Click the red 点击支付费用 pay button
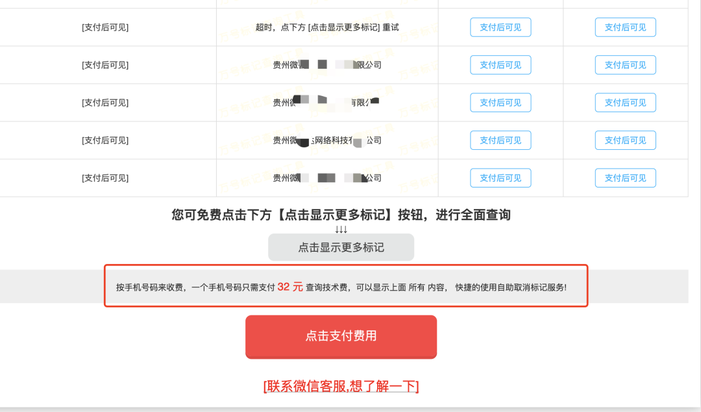The width and height of the screenshot is (701, 412). [341, 337]
